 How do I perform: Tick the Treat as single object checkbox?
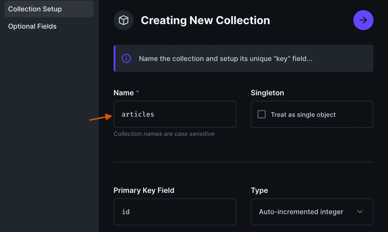tap(261, 114)
